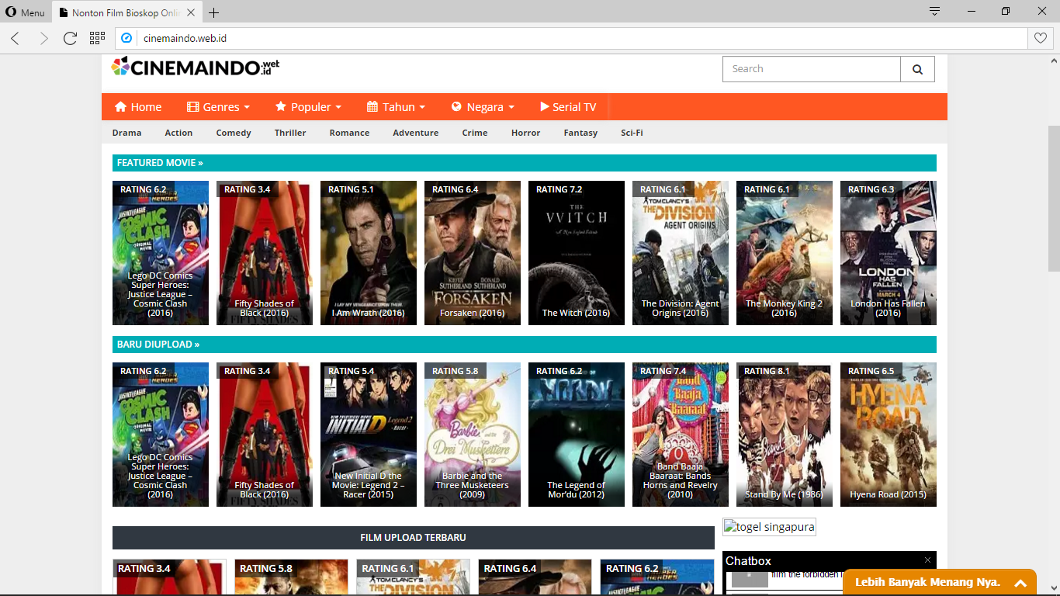Open The Witch (2016) poster
Viewport: 1060px width, 596px height.
(x=577, y=253)
